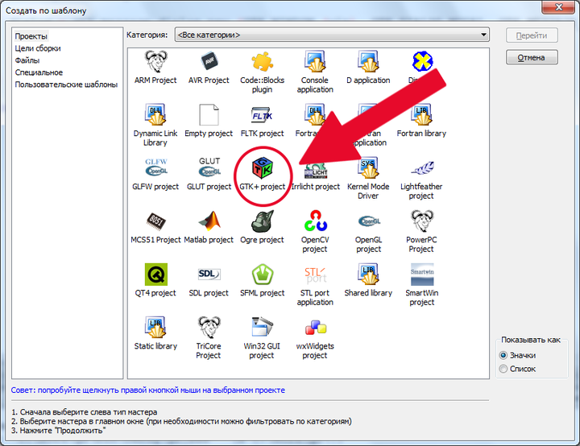Switch to Цели сборки wizard type

(38, 48)
